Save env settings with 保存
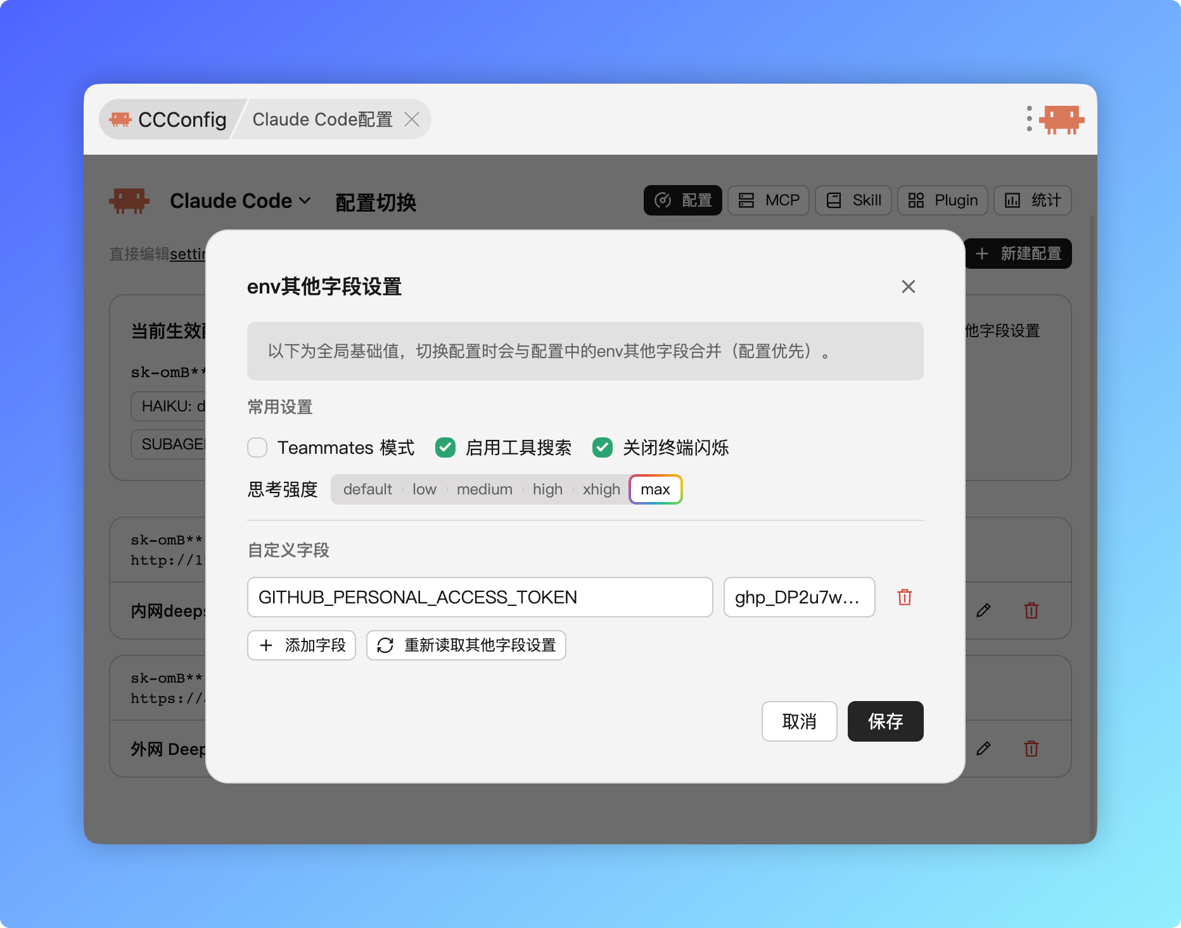The image size is (1181, 928). pyautogui.click(x=886, y=721)
